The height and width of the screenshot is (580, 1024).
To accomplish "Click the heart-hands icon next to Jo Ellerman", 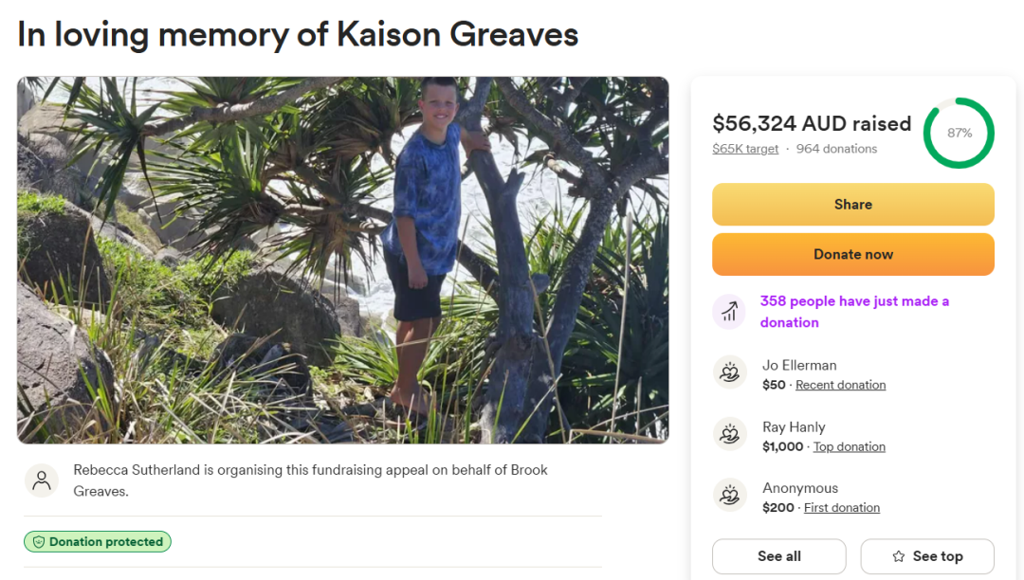I will 729,372.
